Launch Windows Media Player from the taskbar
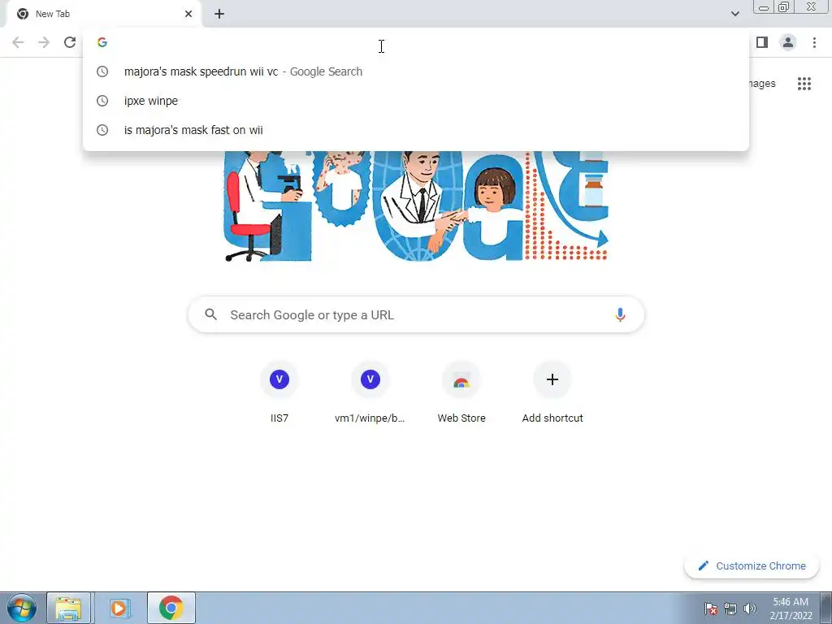The height and width of the screenshot is (624, 832). (x=119, y=608)
